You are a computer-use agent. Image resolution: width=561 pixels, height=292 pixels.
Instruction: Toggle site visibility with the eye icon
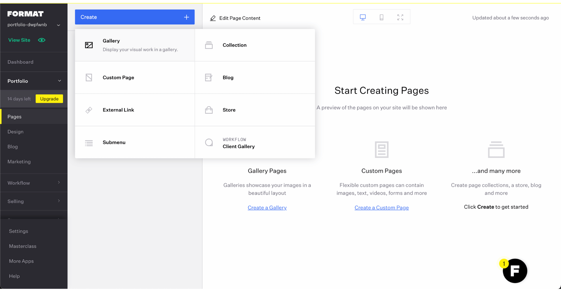[x=41, y=40]
